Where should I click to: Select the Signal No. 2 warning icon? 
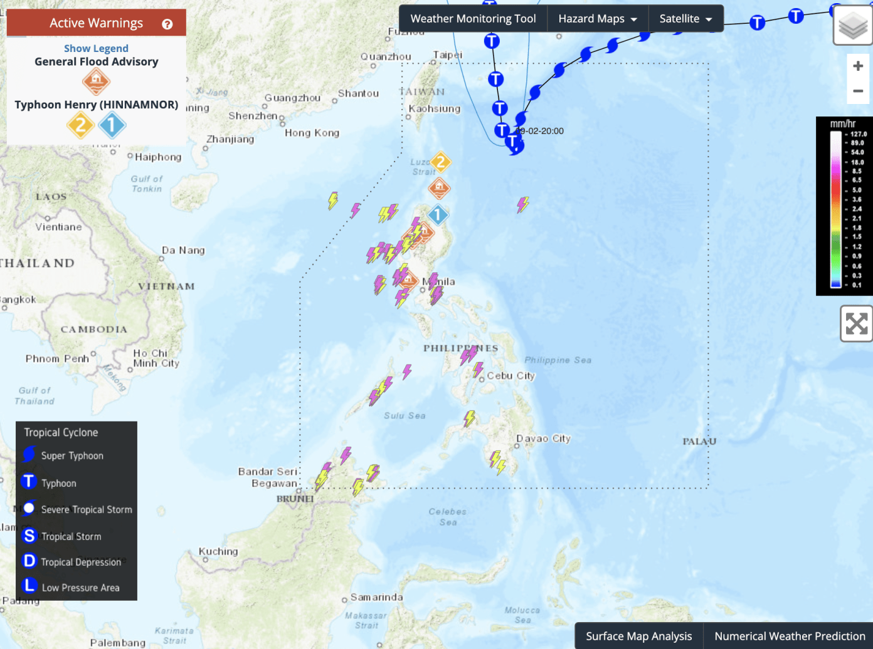80,125
